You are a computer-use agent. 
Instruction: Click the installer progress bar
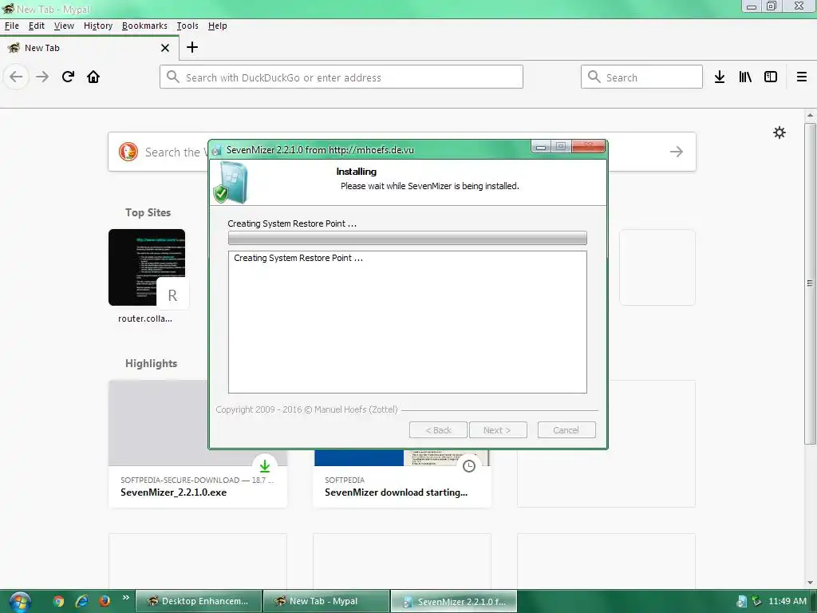tap(408, 238)
